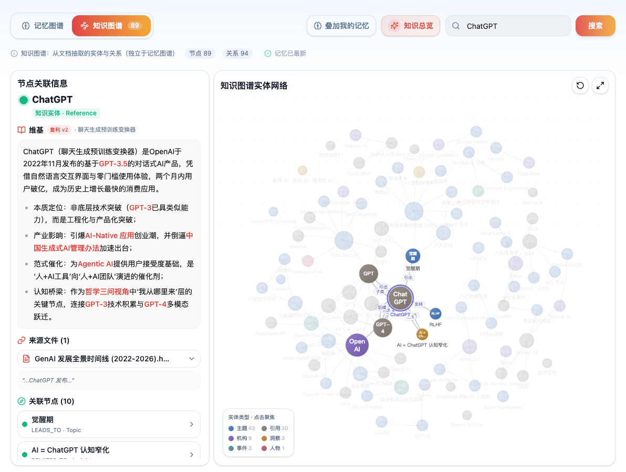
Task: Select the RLHF node in graph
Action: (435, 314)
